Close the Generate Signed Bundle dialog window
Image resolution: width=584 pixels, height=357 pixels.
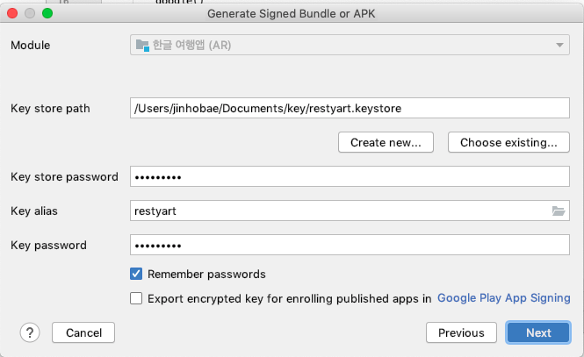coord(12,13)
